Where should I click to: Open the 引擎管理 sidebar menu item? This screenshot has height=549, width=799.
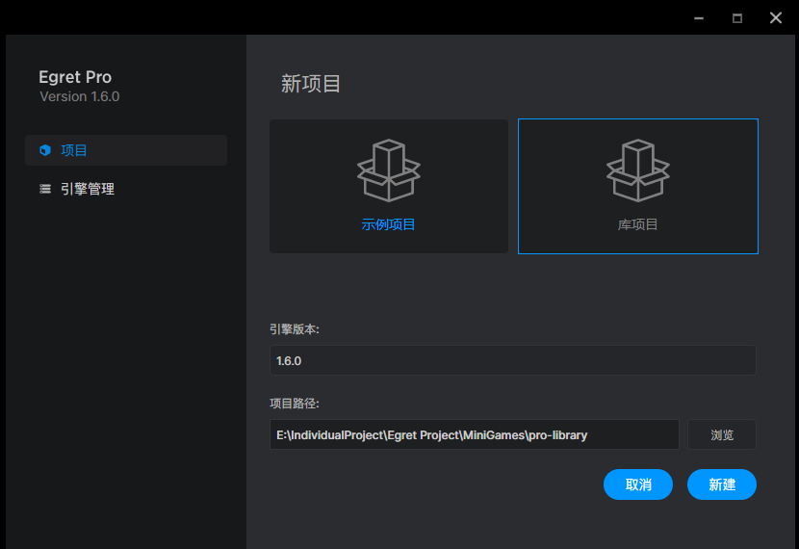pos(126,189)
